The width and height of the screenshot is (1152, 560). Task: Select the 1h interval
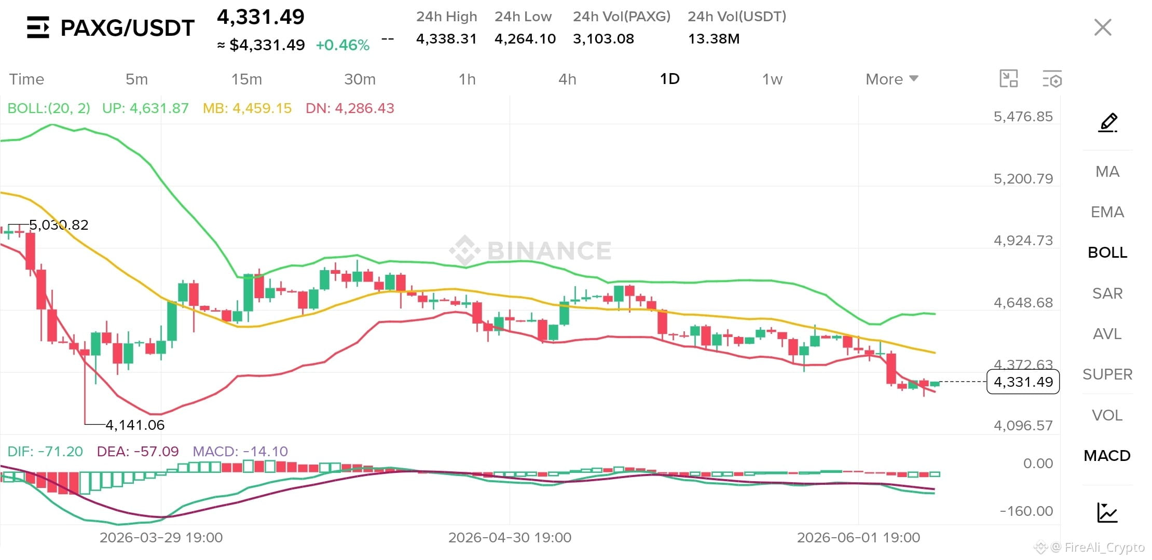(x=467, y=79)
